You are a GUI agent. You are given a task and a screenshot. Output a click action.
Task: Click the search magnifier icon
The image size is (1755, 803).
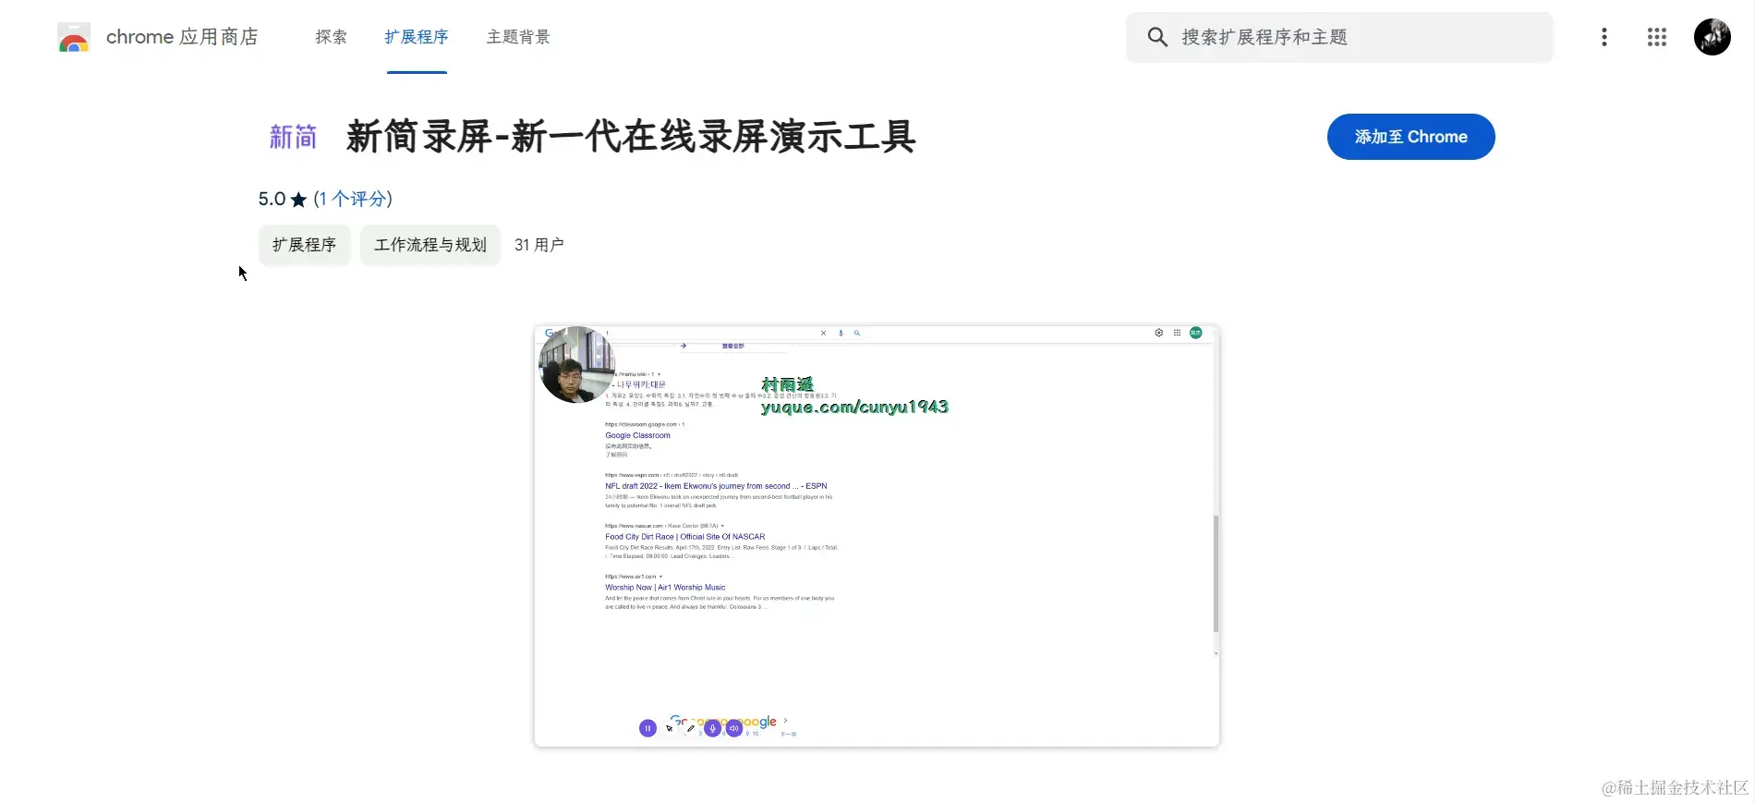(x=1157, y=37)
